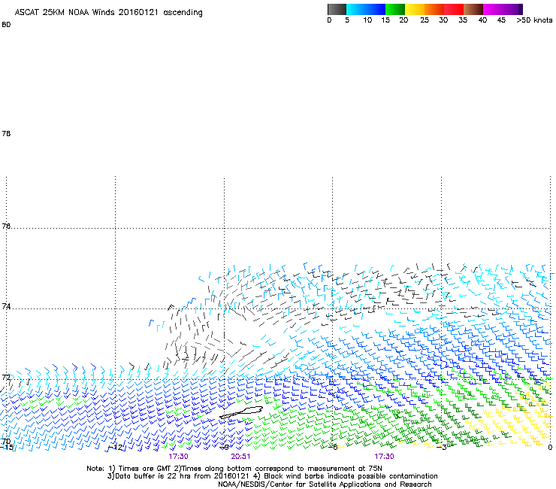Click the '15' legend scale number

coord(385,20)
